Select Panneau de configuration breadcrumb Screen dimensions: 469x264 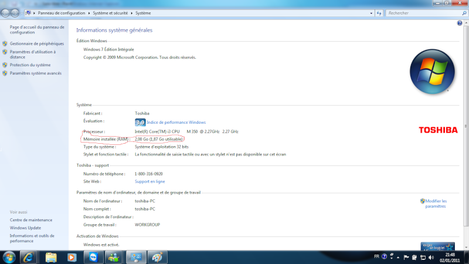point(62,13)
